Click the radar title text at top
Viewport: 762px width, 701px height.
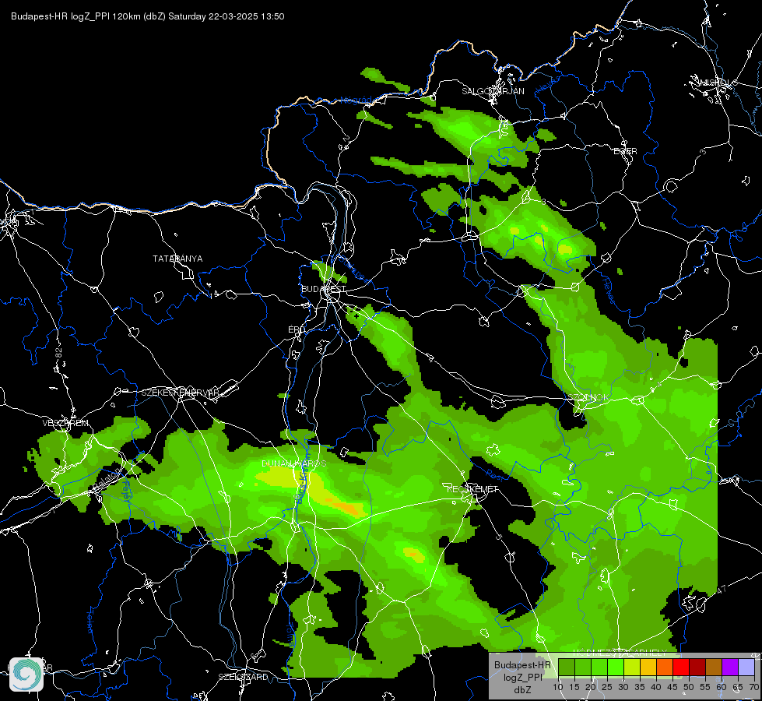(x=148, y=16)
